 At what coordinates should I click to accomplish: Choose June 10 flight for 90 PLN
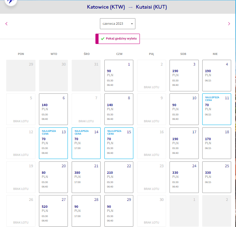(184, 109)
